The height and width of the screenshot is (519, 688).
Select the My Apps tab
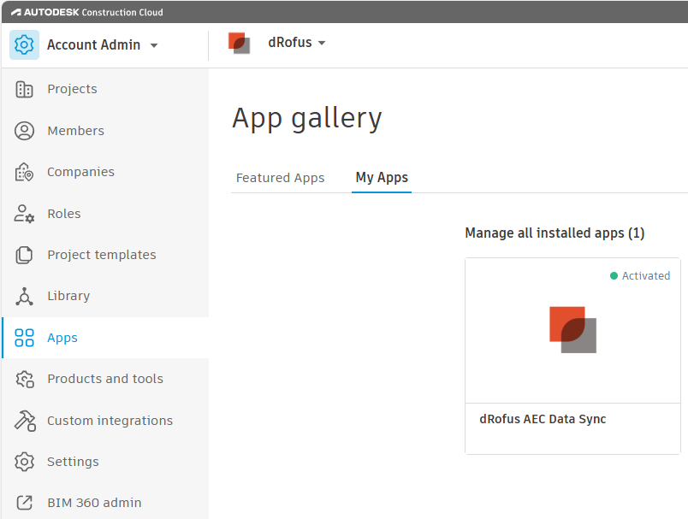[382, 178]
